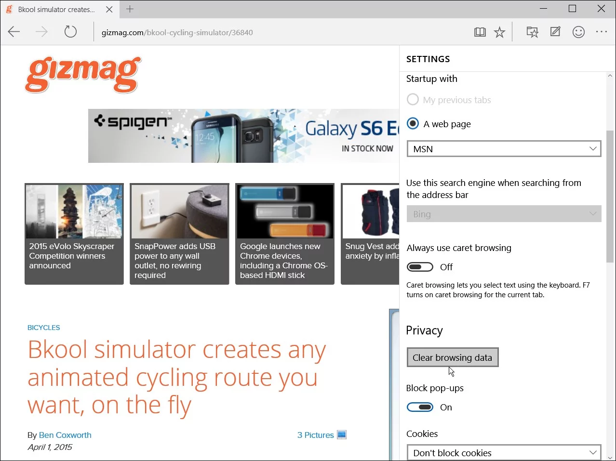The height and width of the screenshot is (461, 616).
Task: Click the Back navigation arrow
Action: [13, 32]
